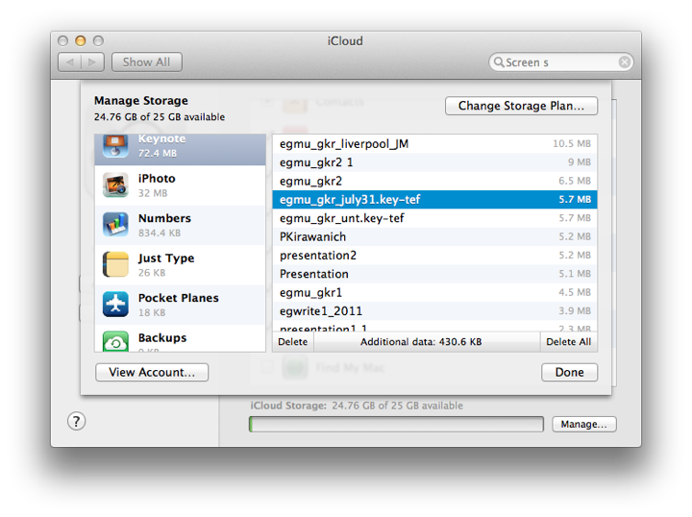Select file egmu_gkr_july31.key-tef
The image size is (692, 517).
tap(434, 199)
